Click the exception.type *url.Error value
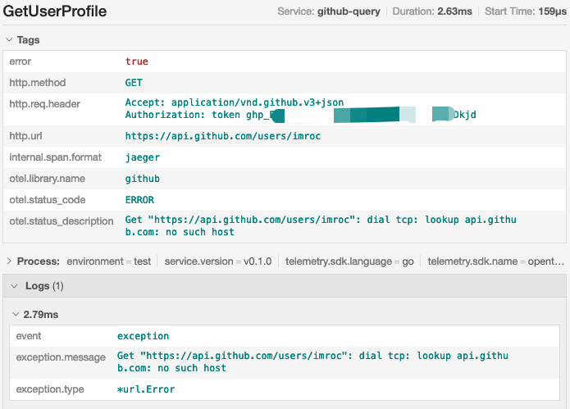Image resolution: width=570 pixels, height=409 pixels. [x=146, y=389]
